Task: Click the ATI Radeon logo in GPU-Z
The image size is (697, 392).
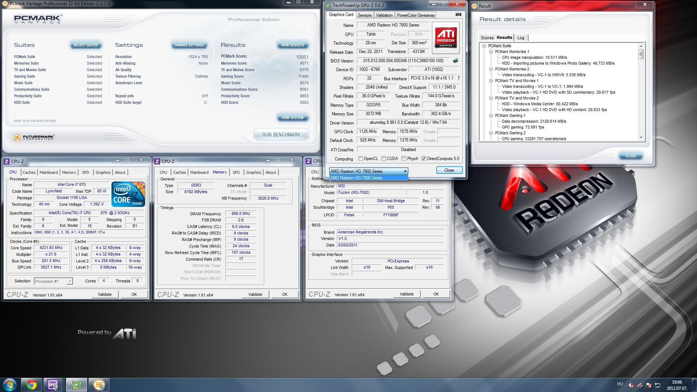Action: [445, 38]
